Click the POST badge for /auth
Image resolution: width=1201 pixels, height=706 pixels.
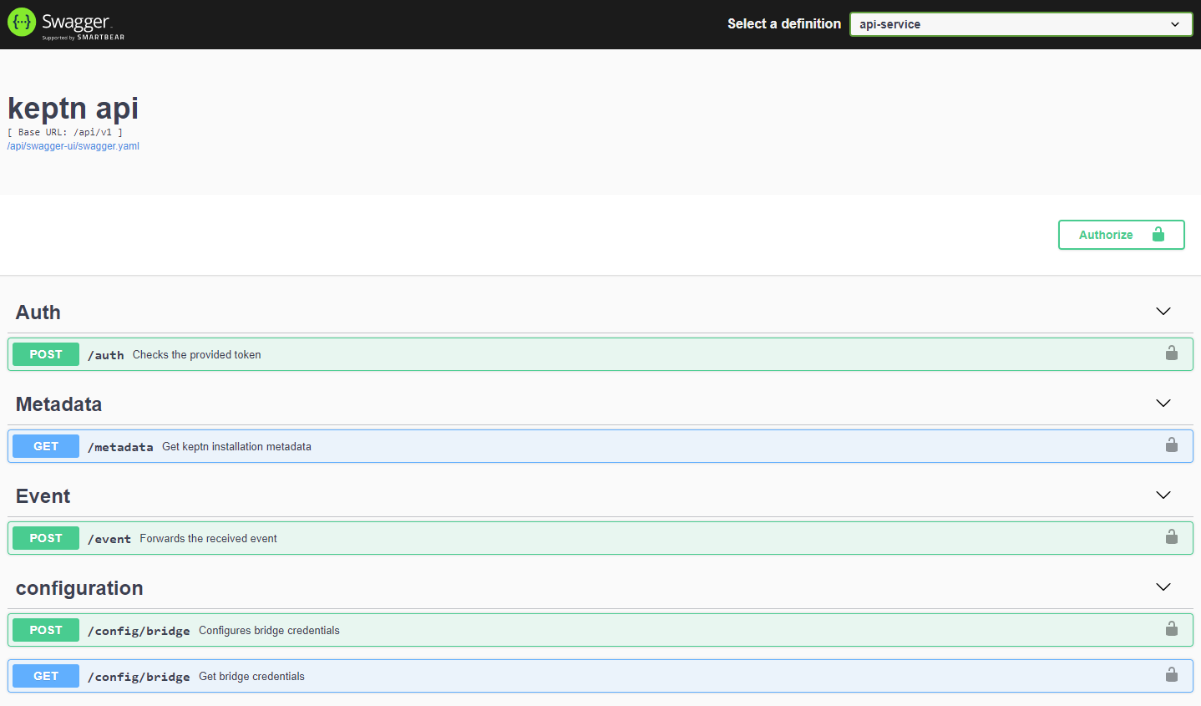(46, 354)
